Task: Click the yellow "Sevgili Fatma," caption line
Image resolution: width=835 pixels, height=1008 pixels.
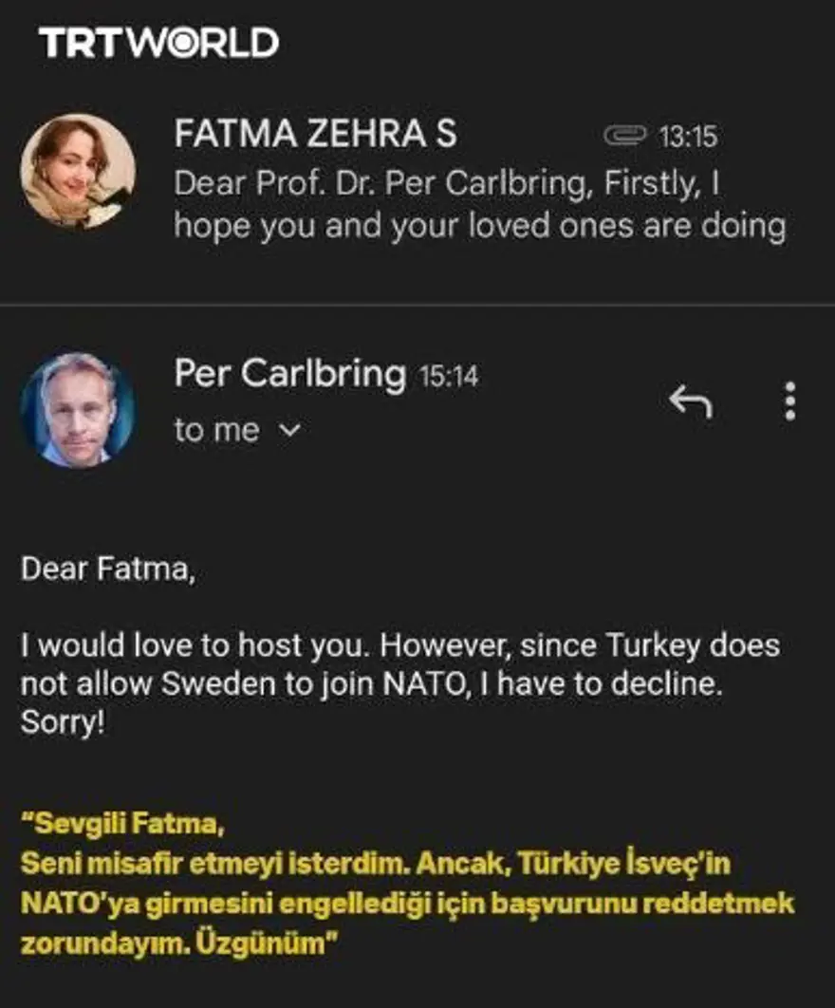Action: pos(123,824)
